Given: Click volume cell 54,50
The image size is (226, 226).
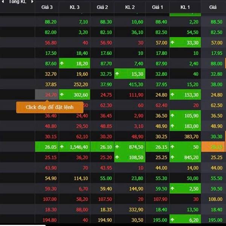Looking at the screenshot, I should click(x=185, y=32).
